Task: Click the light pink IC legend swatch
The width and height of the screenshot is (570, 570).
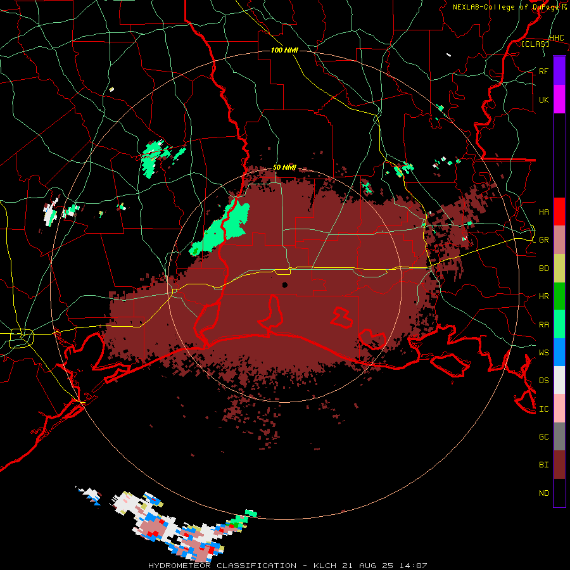Action: [559, 408]
